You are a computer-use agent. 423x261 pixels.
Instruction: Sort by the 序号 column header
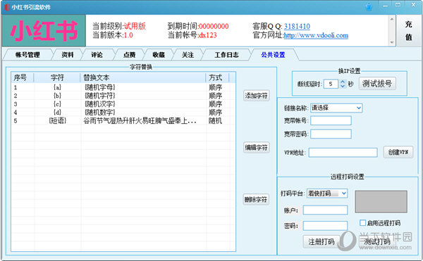[x=23, y=77]
